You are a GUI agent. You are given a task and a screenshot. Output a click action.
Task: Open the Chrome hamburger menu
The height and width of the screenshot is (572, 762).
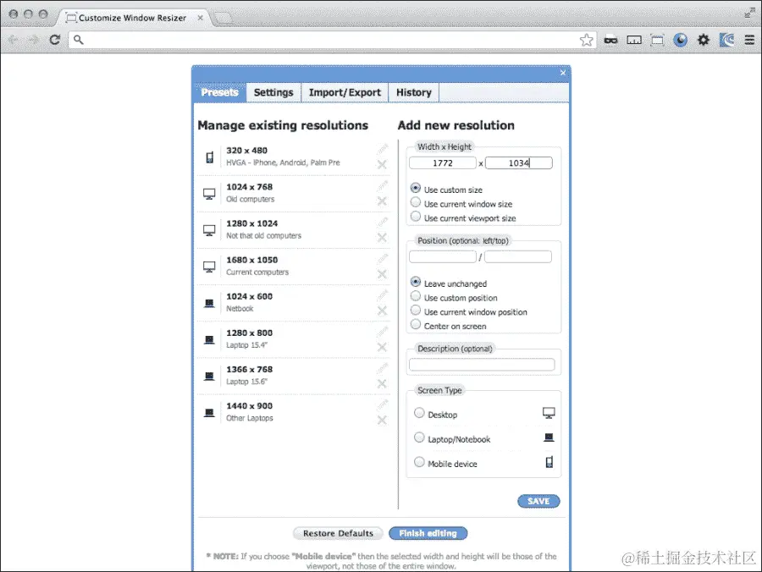click(749, 40)
